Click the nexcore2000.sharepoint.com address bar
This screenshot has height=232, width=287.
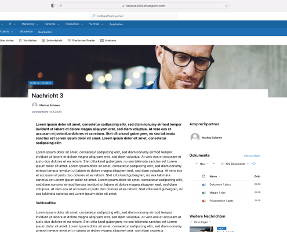pos(143,6)
